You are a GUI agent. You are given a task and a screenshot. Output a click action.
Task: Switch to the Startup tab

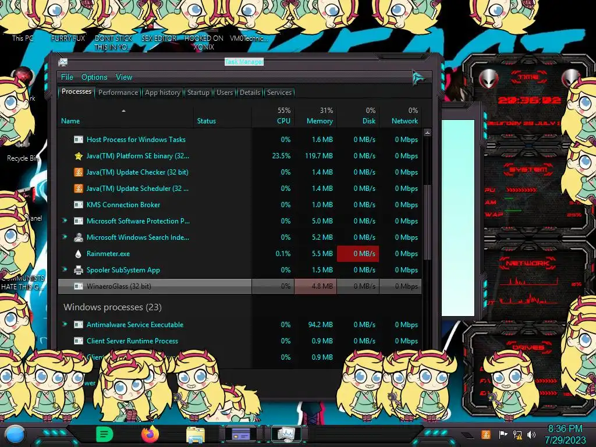click(198, 93)
